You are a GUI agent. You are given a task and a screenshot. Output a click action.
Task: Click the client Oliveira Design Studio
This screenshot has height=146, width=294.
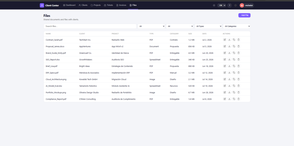pos(89,92)
